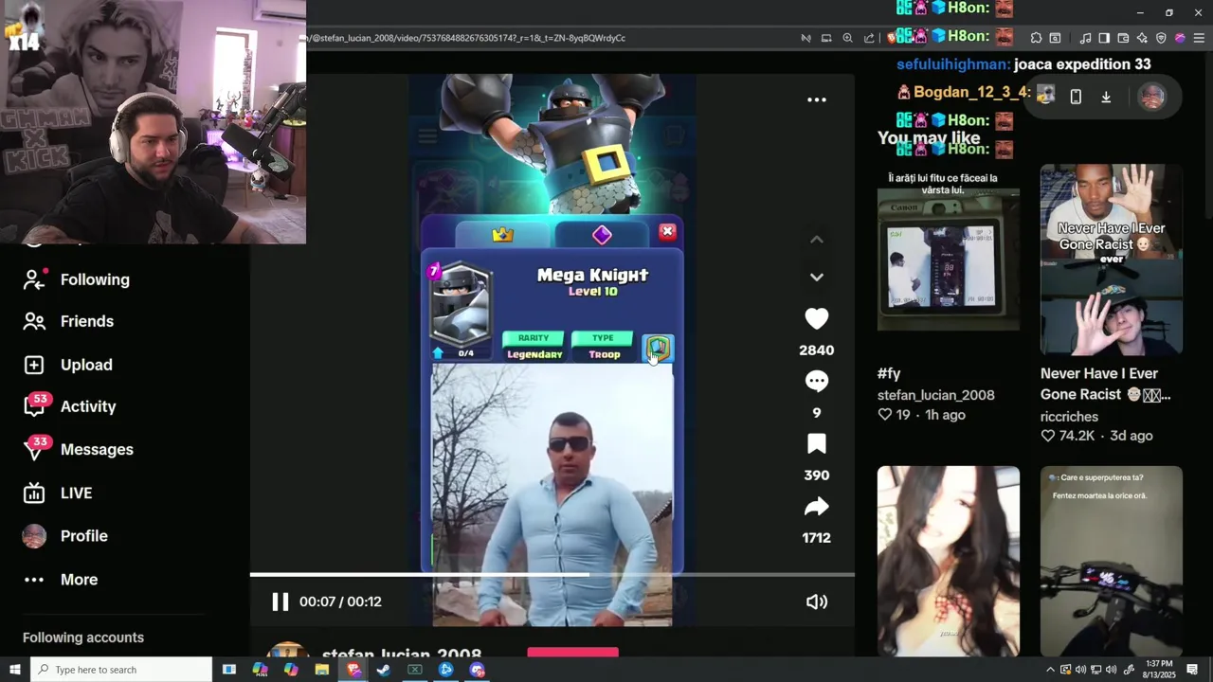This screenshot has height=682, width=1213.
Task: Open Steam from the taskbar
Action: [x=384, y=670]
